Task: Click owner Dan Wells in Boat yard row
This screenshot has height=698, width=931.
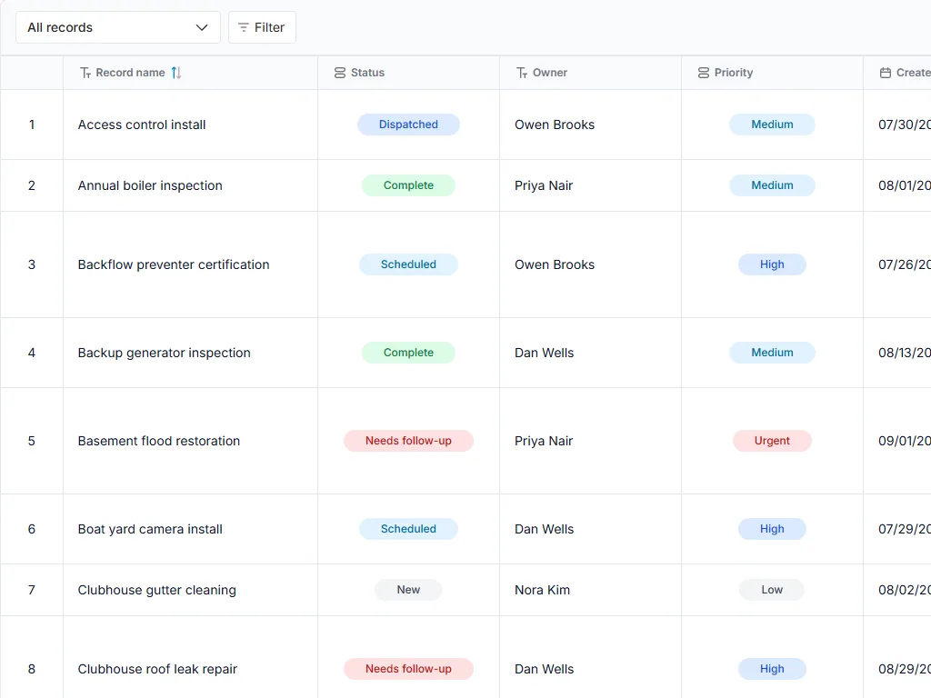Action: [545, 529]
